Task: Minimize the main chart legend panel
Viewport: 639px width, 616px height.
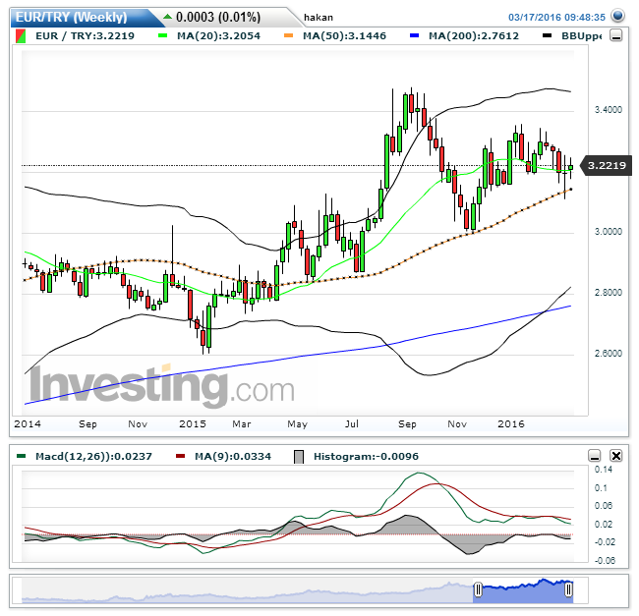Action: tap(616, 35)
